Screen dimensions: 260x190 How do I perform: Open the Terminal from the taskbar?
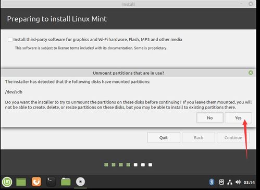51,182
